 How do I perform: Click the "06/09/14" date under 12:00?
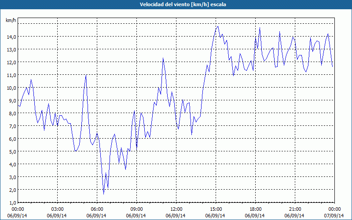[x=176, y=216]
